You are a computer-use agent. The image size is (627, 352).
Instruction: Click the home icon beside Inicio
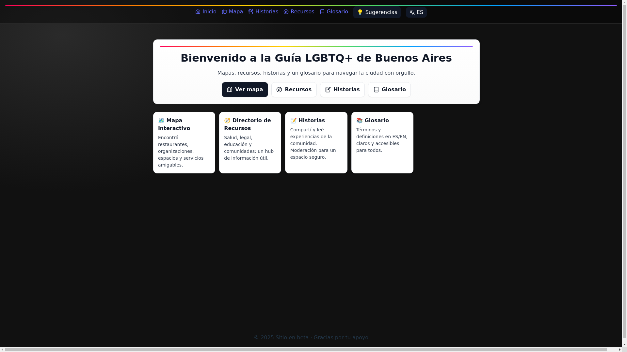(198, 12)
